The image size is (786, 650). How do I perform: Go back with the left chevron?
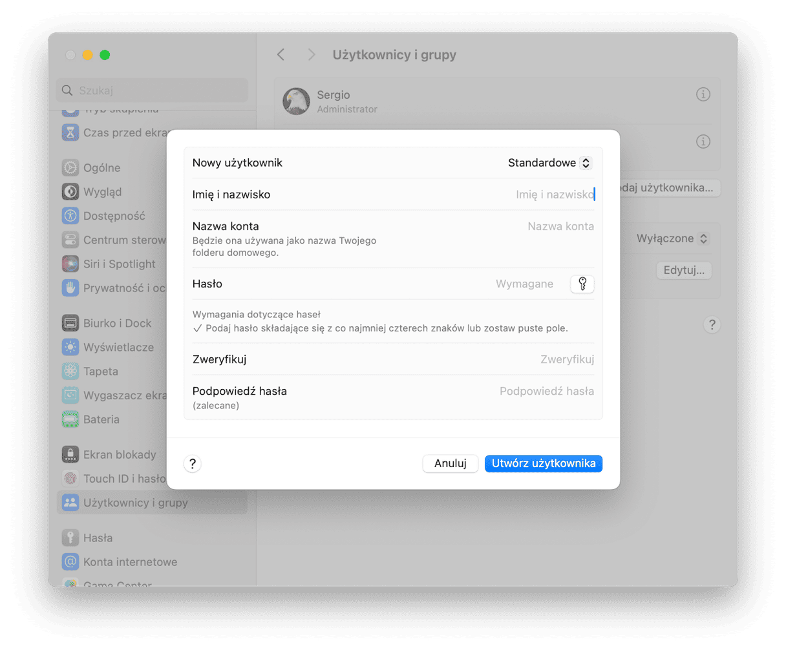pos(281,55)
